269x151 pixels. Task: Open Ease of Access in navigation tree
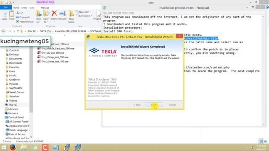17,134
